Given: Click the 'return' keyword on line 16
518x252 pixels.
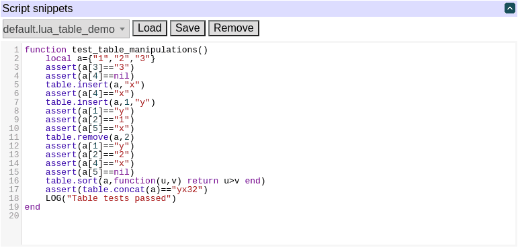Looking at the screenshot, I should click(202, 181).
